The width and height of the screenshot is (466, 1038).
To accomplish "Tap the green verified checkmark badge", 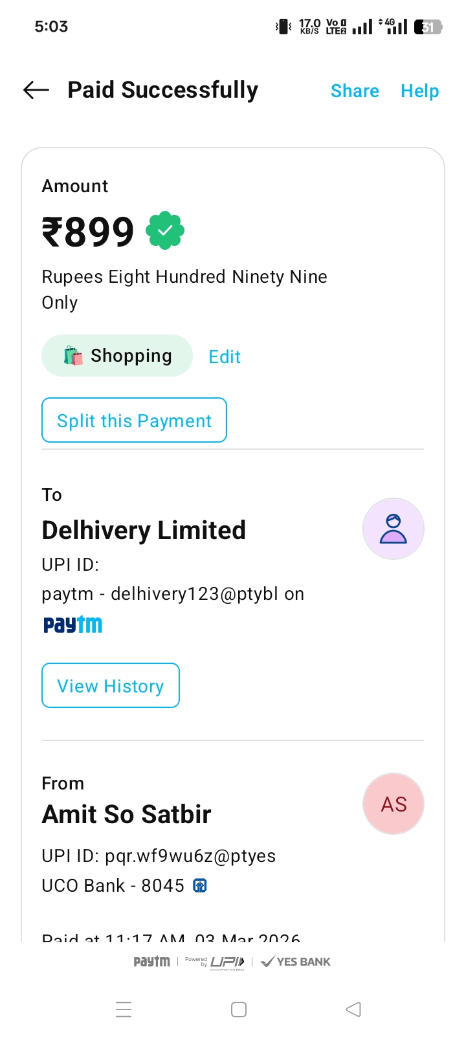I will pos(165,230).
